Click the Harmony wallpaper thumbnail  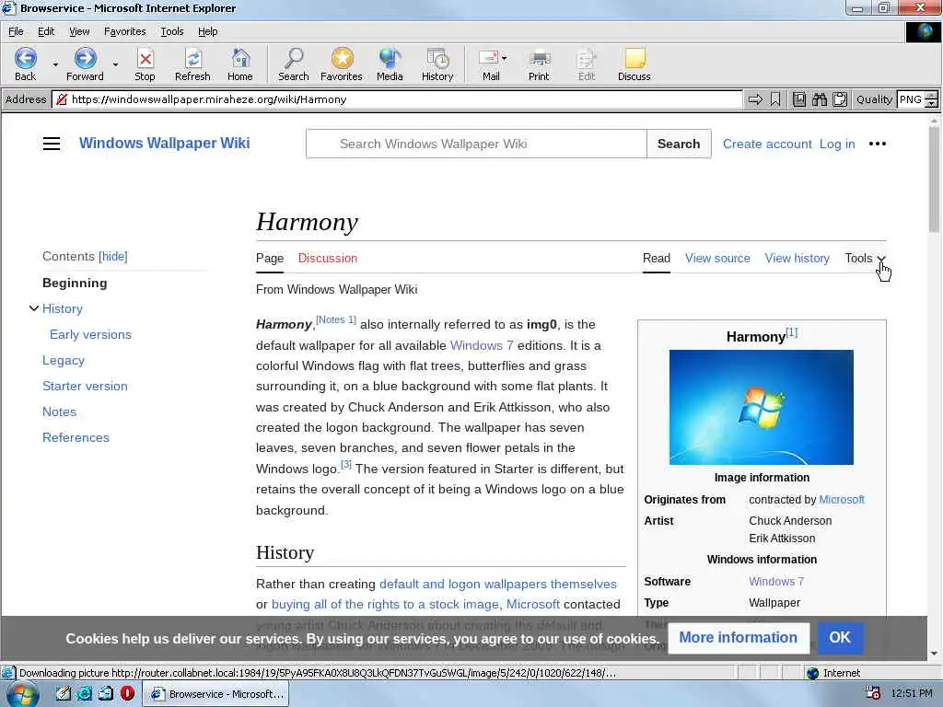(761, 407)
